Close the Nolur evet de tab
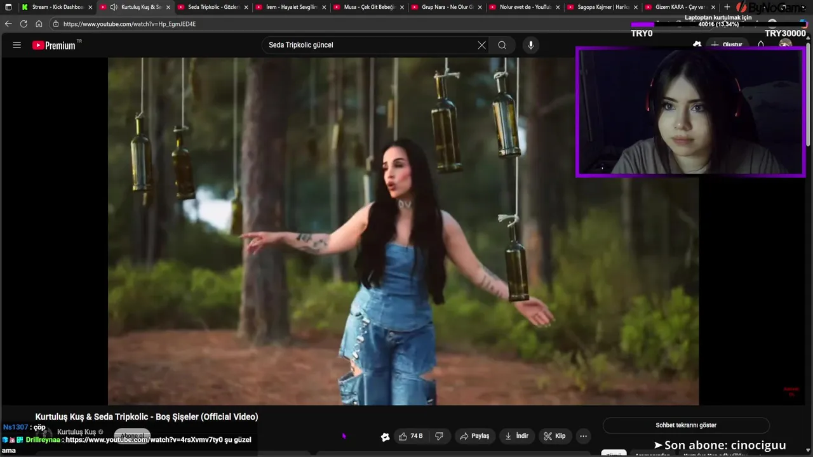 click(x=558, y=7)
